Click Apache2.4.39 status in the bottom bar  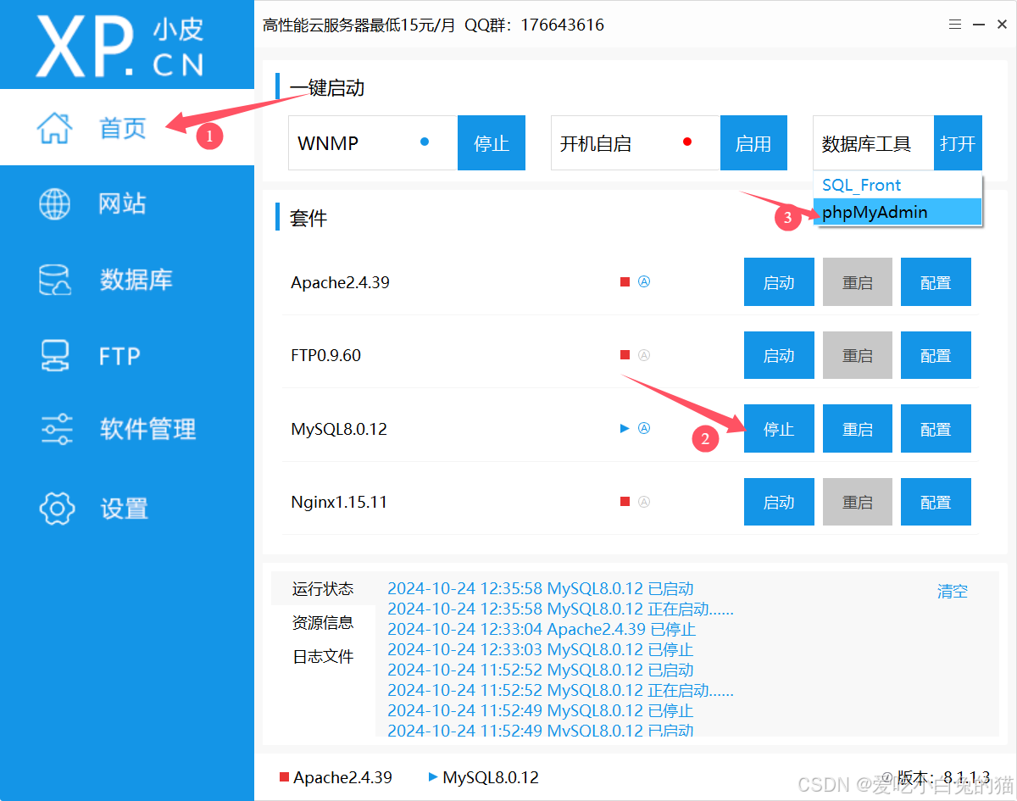pyautogui.click(x=336, y=777)
